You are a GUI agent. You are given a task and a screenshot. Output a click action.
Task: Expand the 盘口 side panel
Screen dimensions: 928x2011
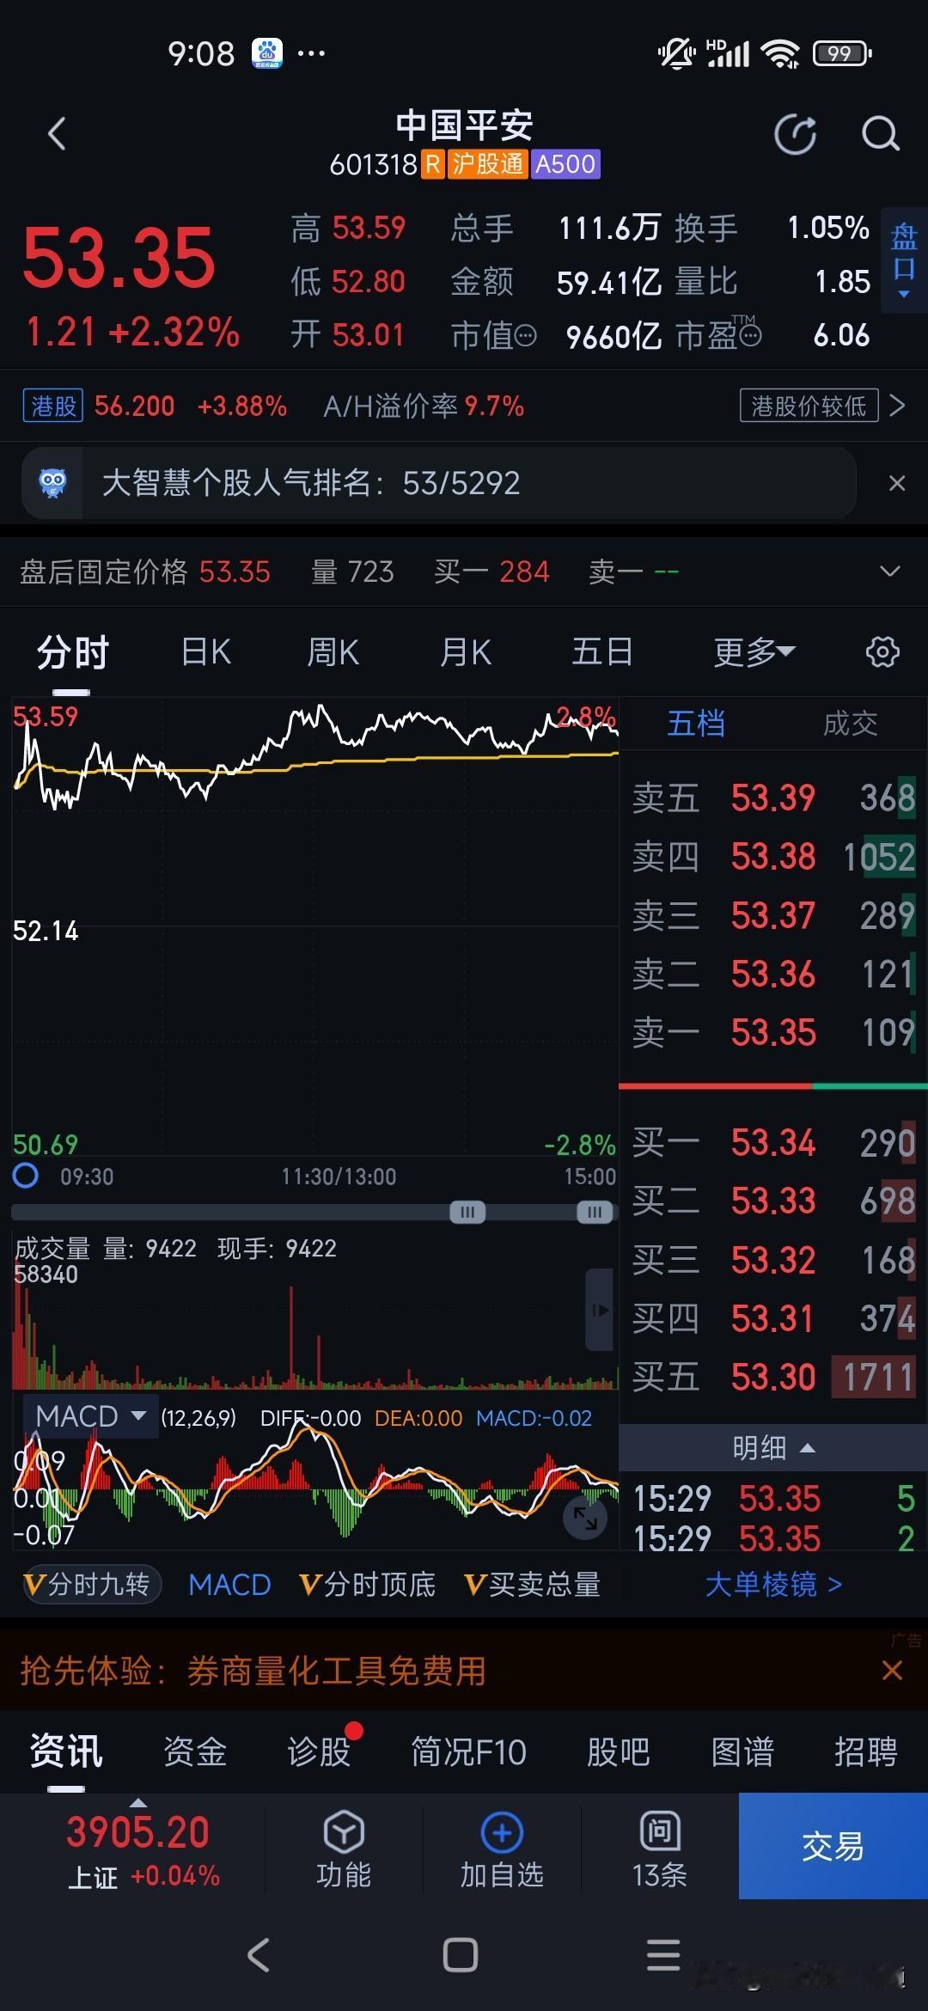pyautogui.click(x=904, y=260)
